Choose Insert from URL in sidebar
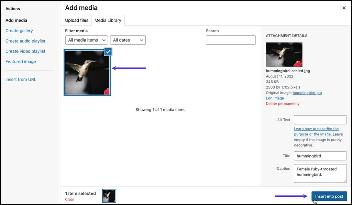Screen dimensions: 352x205 point(21,80)
